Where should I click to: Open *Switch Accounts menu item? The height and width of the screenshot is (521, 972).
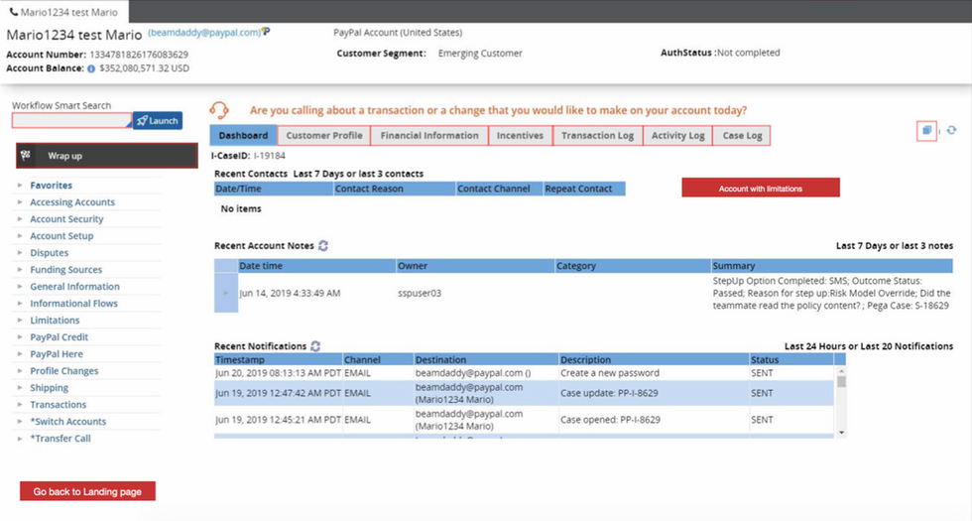(x=68, y=422)
